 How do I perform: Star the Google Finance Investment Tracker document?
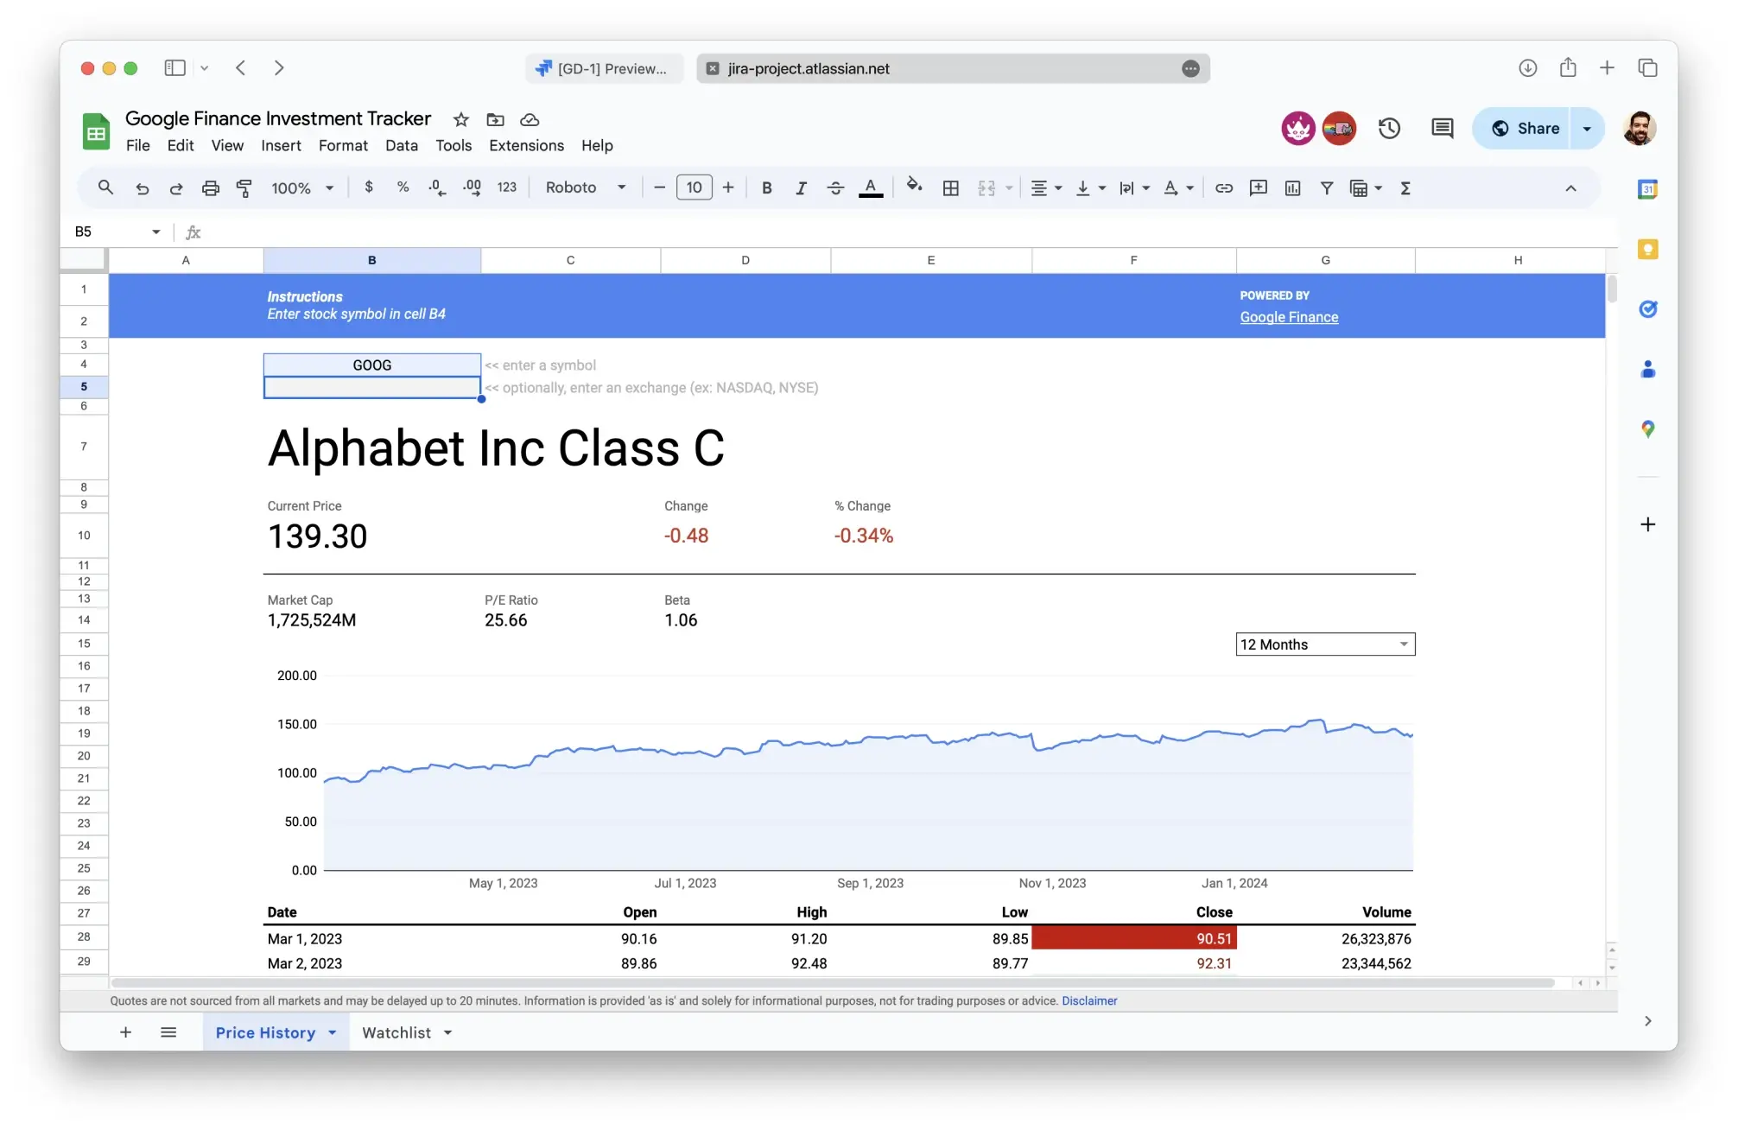(x=461, y=119)
